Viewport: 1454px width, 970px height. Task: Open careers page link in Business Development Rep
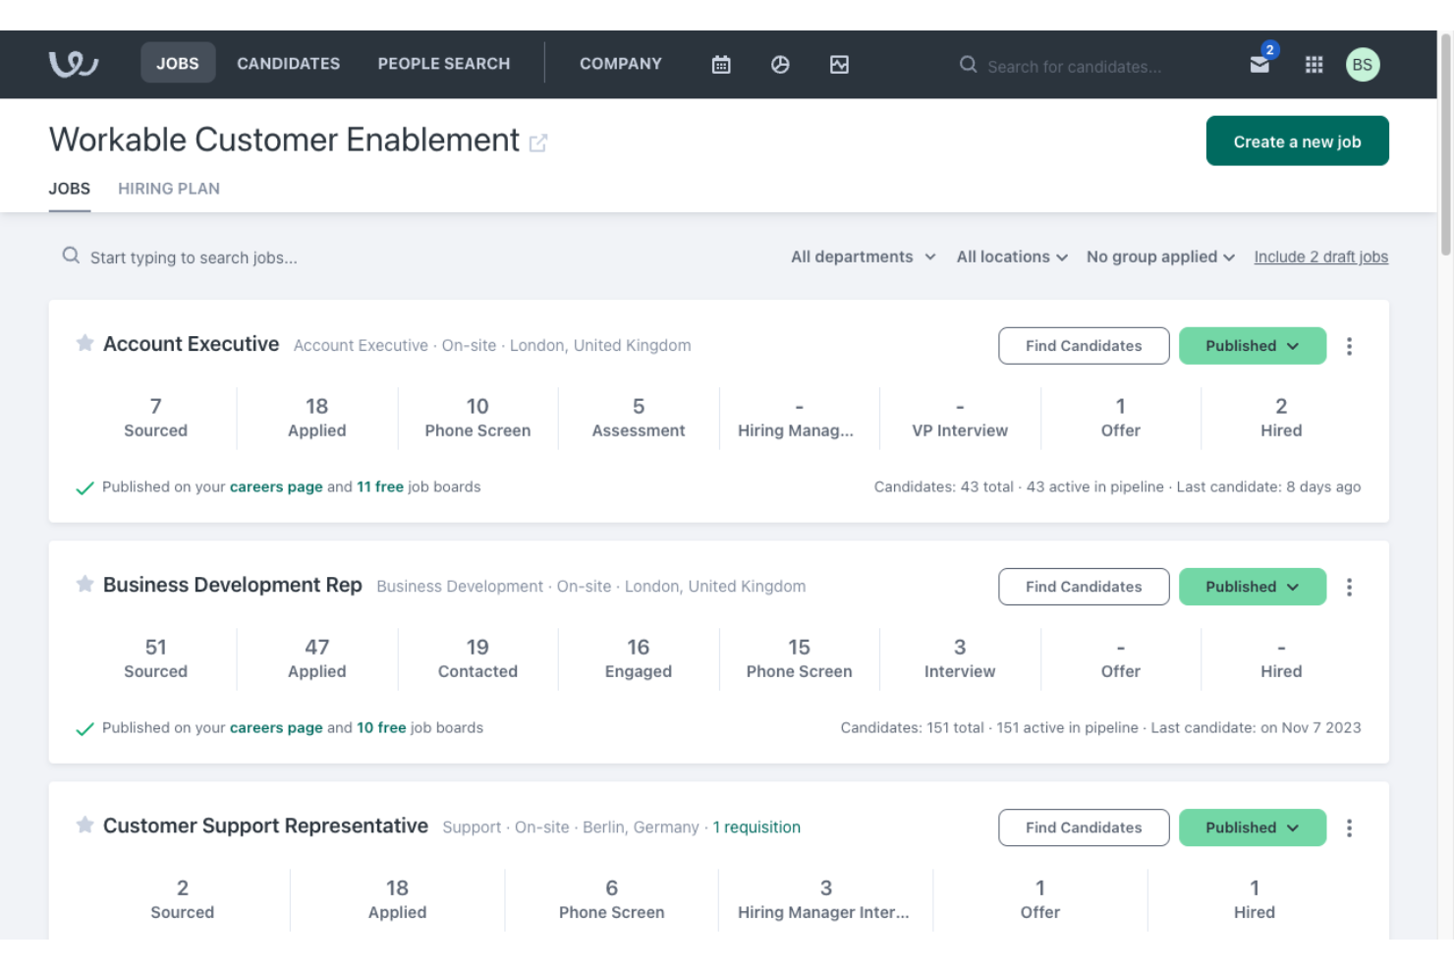[276, 727]
